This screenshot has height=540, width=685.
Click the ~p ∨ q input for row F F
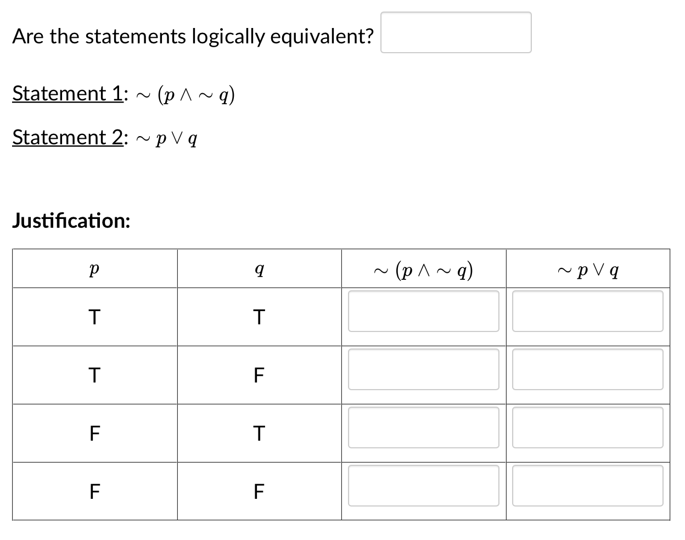(x=587, y=486)
